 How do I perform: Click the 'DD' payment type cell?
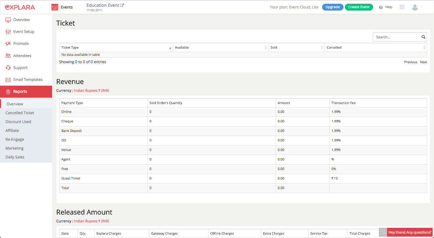(x=103, y=140)
